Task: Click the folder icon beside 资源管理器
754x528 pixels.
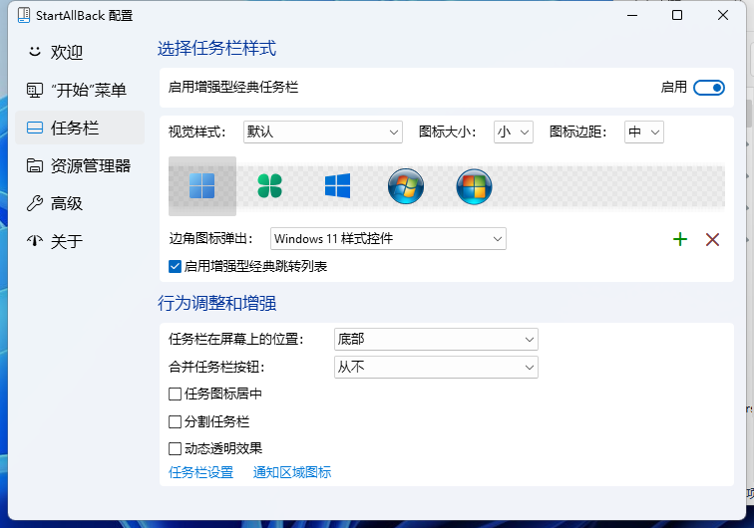Action: pos(35,165)
